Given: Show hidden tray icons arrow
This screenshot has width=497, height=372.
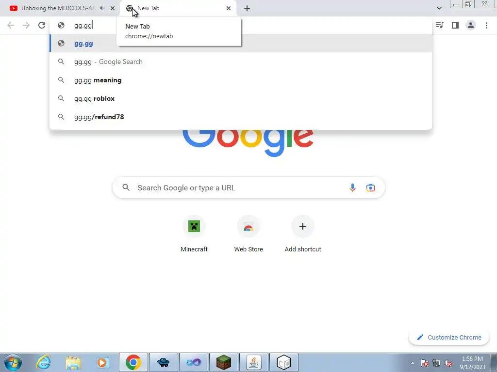Looking at the screenshot, I should [x=413, y=363].
